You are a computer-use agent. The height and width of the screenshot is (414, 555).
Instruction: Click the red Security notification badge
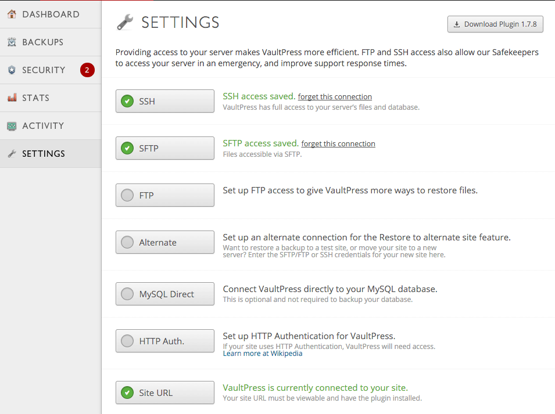tap(87, 70)
